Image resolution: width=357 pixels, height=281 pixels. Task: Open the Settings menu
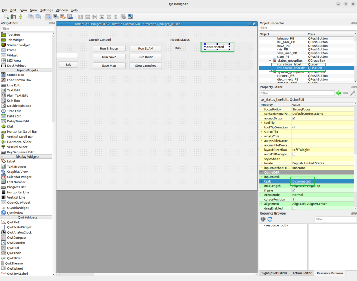tap(46, 10)
